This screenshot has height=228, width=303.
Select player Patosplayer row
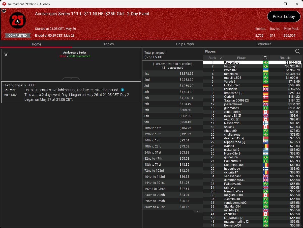[252, 62]
